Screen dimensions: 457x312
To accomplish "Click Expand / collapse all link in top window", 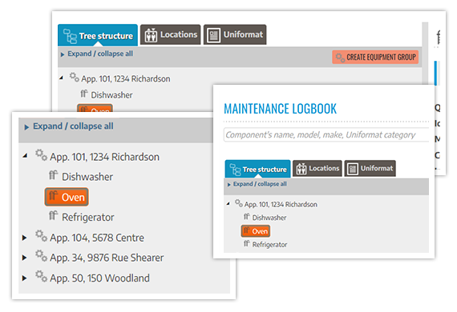I will click(x=100, y=54).
